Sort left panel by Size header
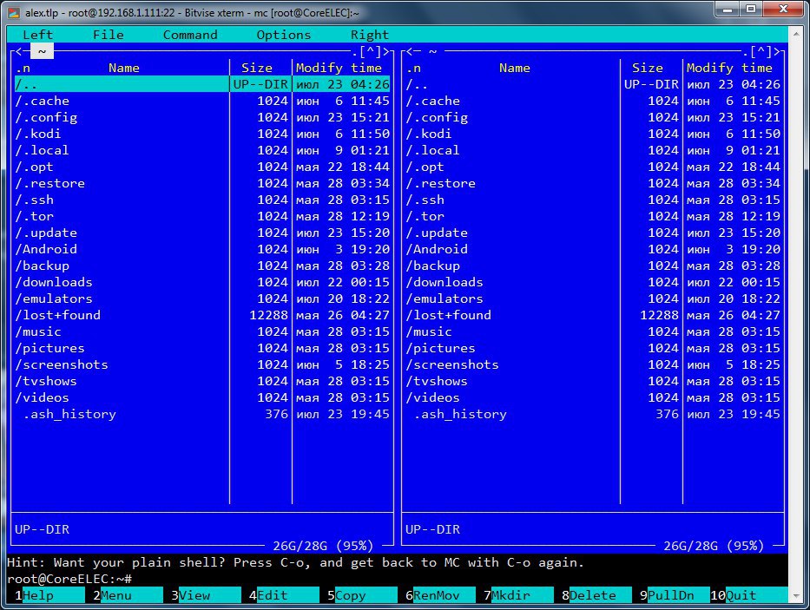The width and height of the screenshot is (810, 610). pos(257,68)
